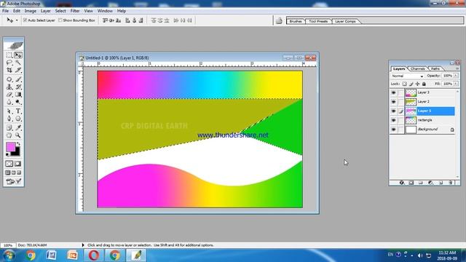The width and height of the screenshot is (466, 262).
Task: Click the pink foreground color swatch
Action: pos(10,147)
